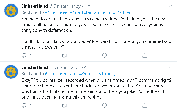Share the first tweet via share icon
Image resolution: width=178 pixels, height=111 pixels.
145,56
